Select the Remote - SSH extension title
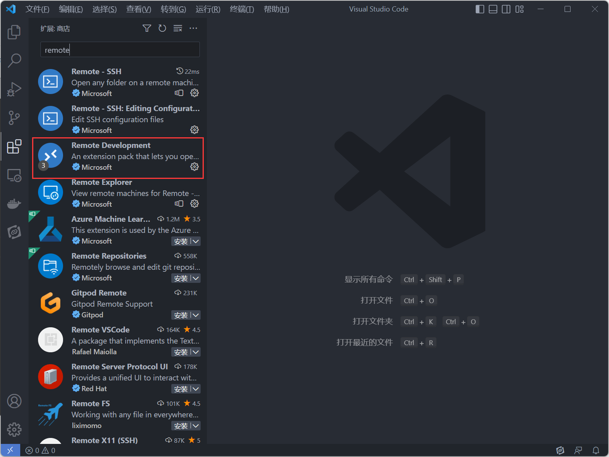 [96, 71]
